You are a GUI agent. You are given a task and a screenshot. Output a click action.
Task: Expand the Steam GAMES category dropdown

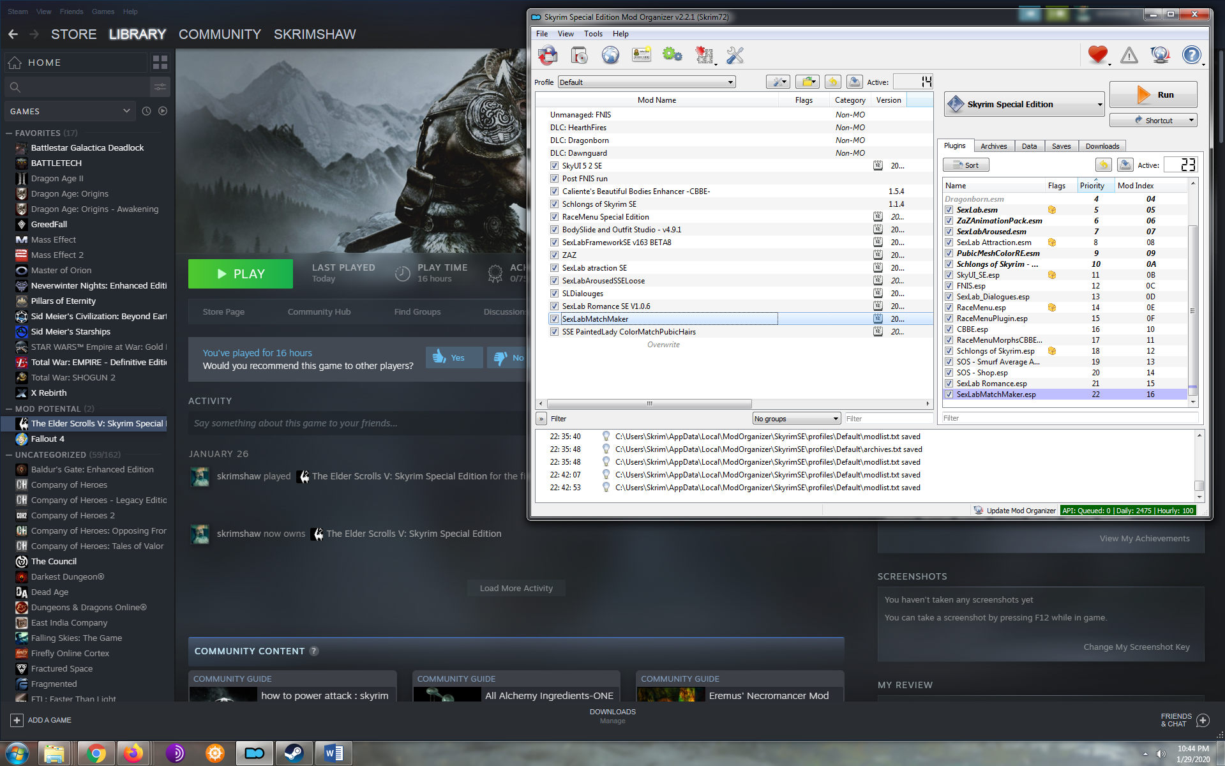click(70, 111)
